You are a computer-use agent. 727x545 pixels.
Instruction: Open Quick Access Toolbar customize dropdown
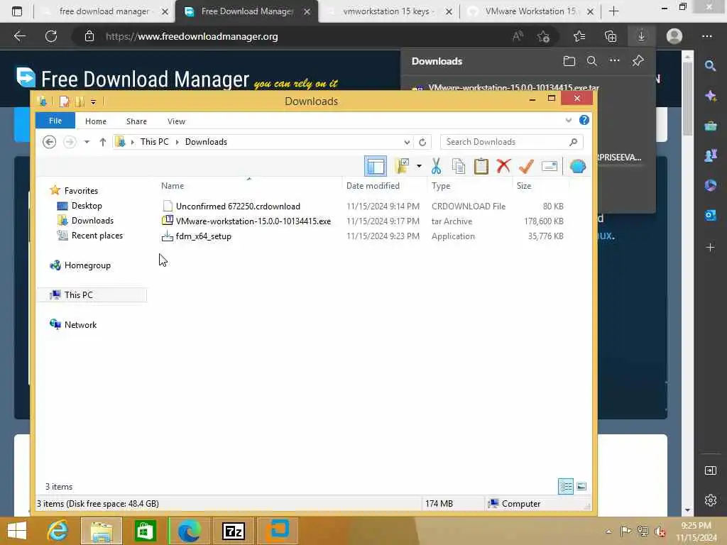tap(93, 101)
